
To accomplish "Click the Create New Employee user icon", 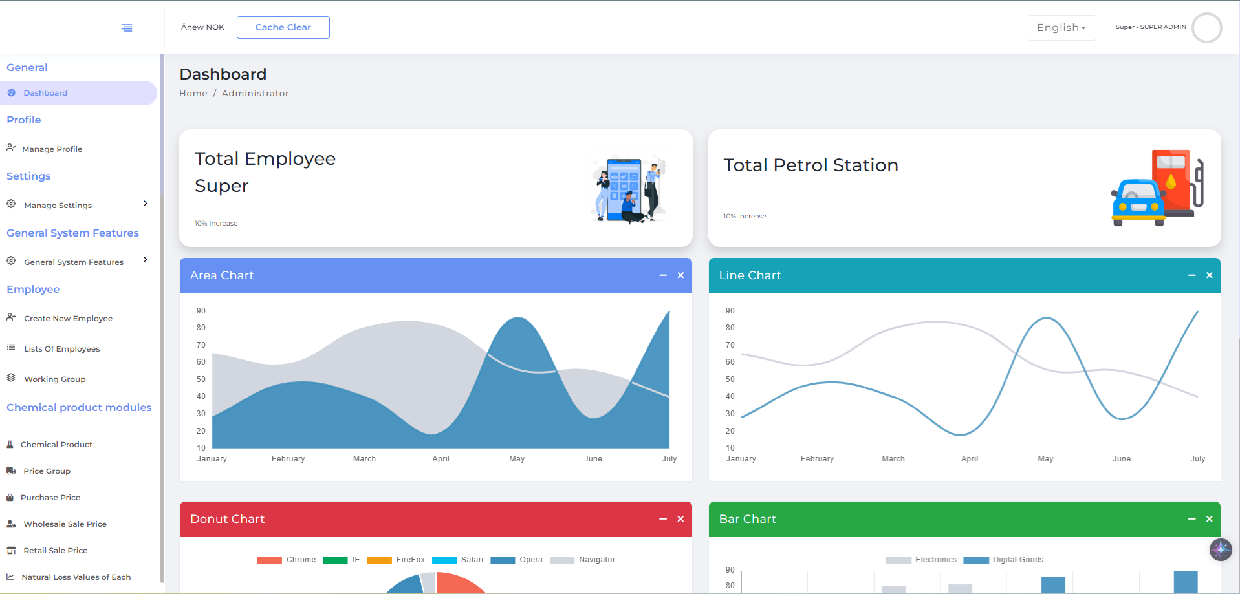I will coord(11,317).
